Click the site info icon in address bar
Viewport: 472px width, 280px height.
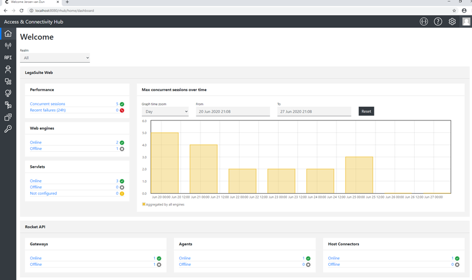click(x=31, y=11)
